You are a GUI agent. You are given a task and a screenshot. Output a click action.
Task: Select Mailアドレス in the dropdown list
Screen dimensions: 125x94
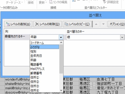(45, 69)
